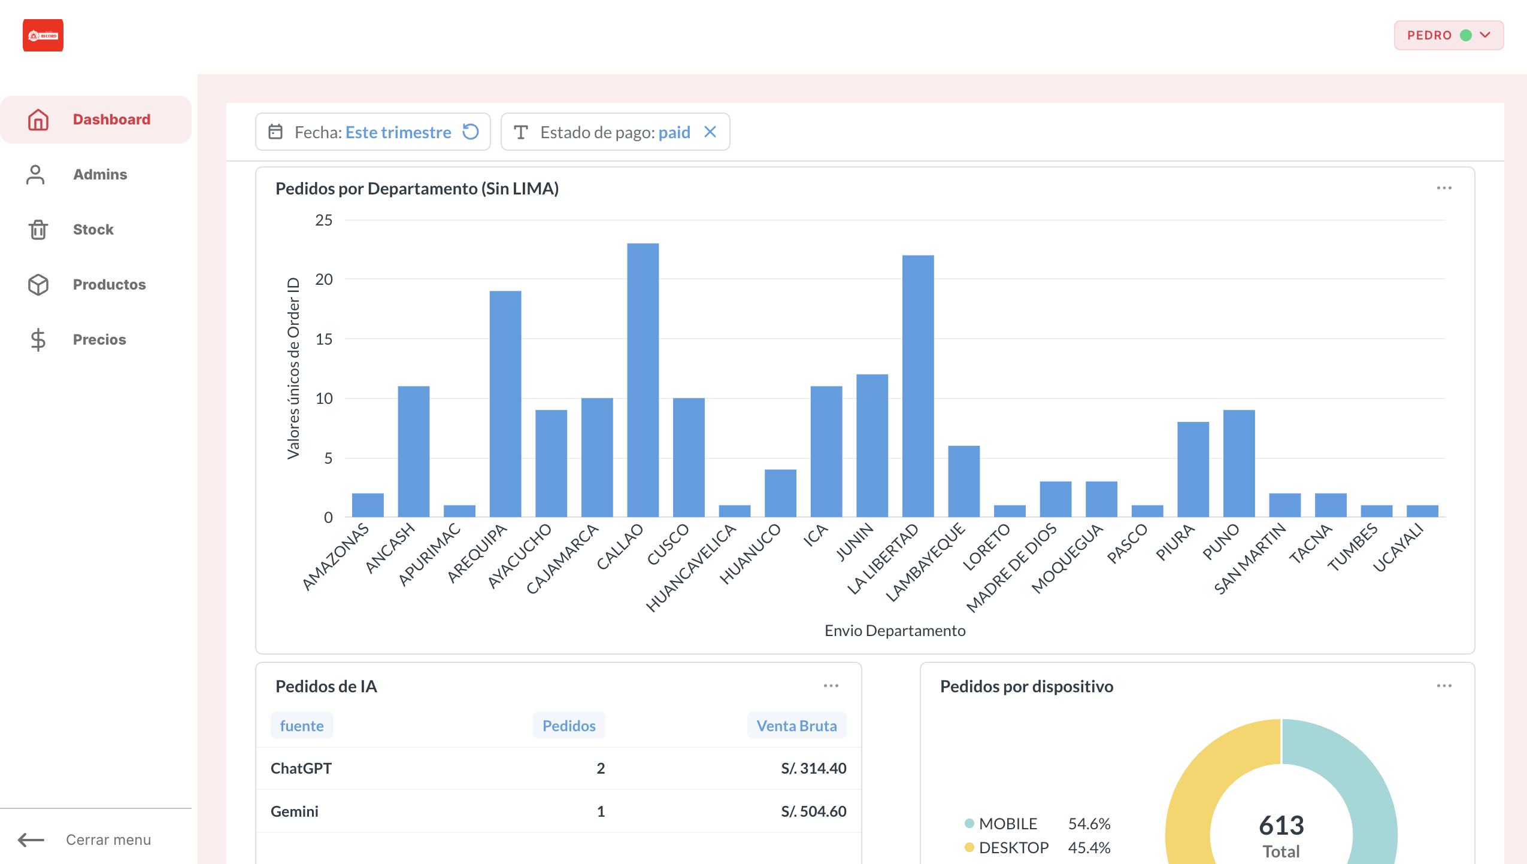Sort by the Venta Bruta column header
Viewport: 1527px width, 864px height.
click(x=796, y=726)
